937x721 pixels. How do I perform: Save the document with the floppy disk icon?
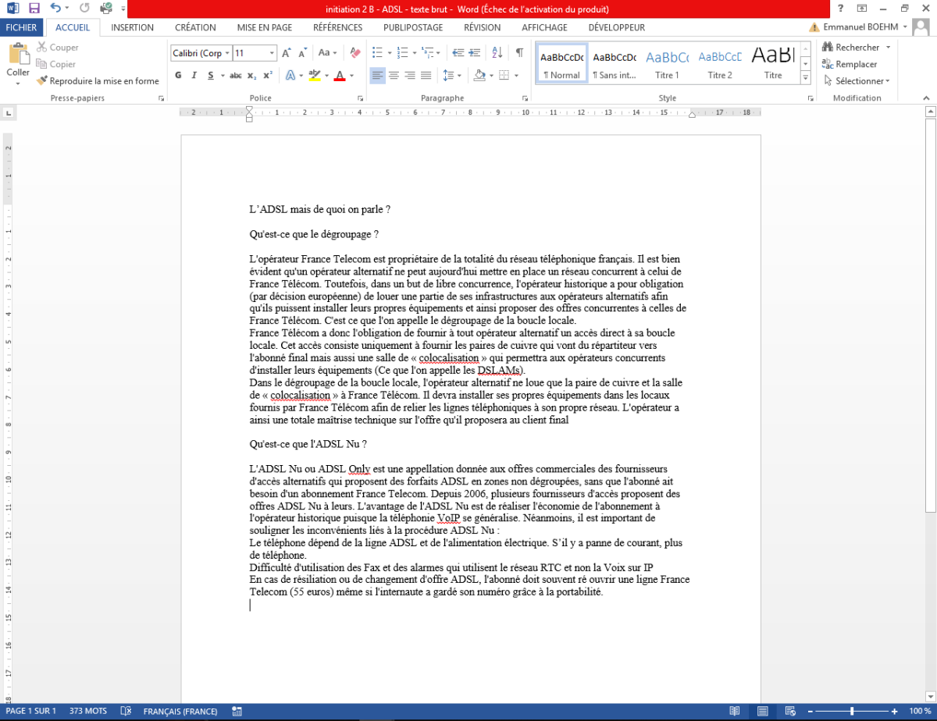point(34,9)
